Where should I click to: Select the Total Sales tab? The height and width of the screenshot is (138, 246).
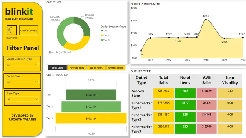(57, 68)
